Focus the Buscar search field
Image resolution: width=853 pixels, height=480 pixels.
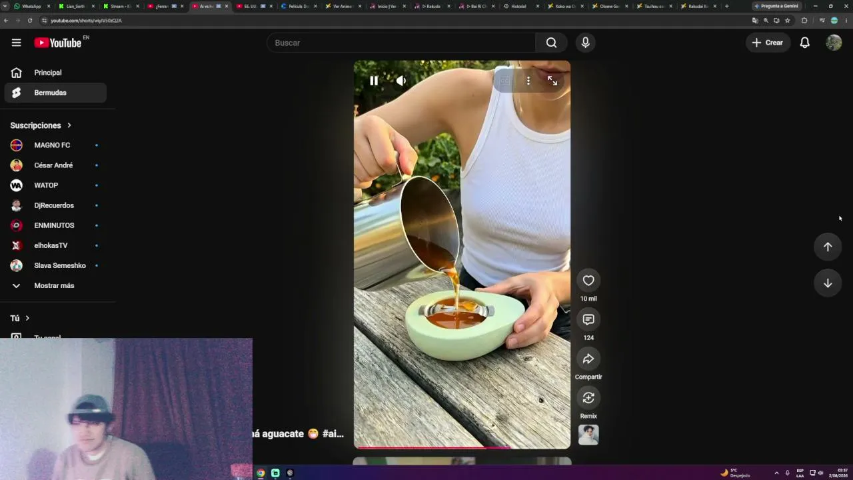(401, 43)
